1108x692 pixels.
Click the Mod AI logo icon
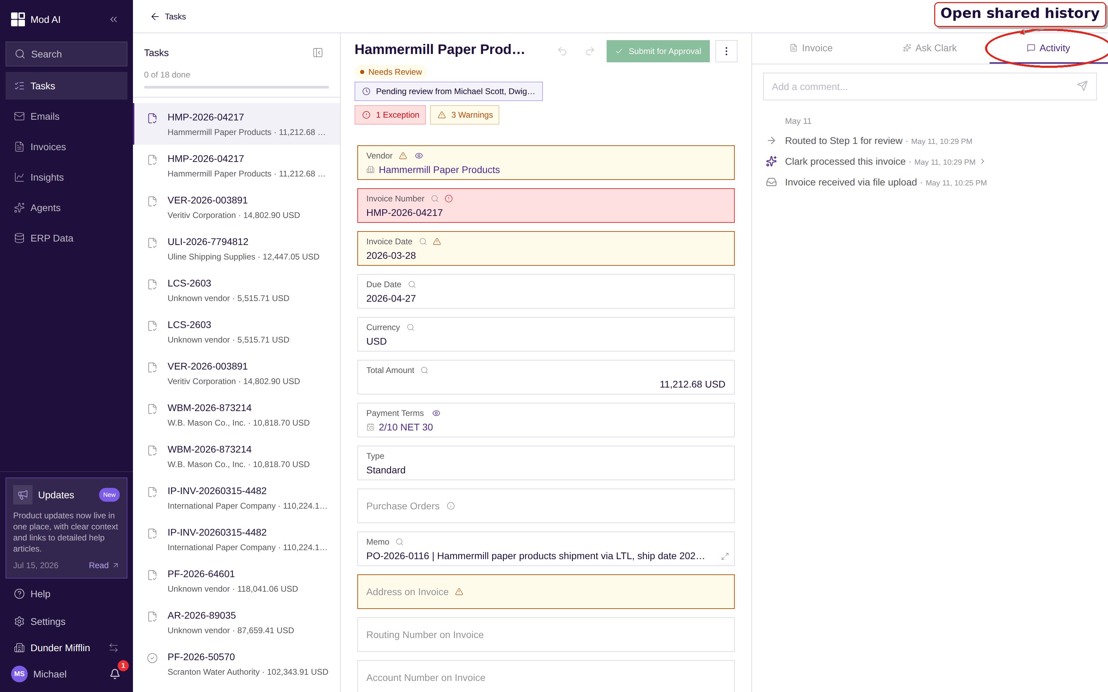18,19
